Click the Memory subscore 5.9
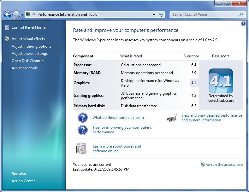The height and width of the screenshot is (192, 249). point(194,73)
